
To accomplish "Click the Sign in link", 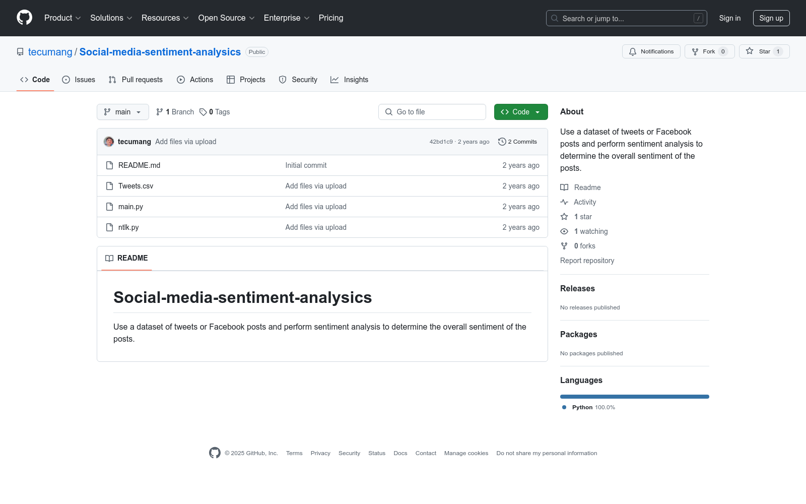I will [x=730, y=18].
